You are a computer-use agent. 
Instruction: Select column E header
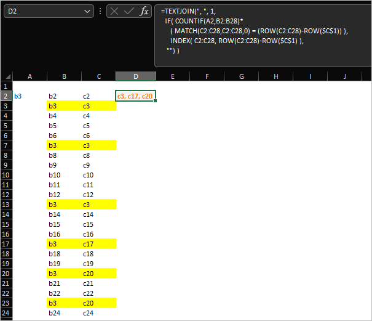point(173,76)
